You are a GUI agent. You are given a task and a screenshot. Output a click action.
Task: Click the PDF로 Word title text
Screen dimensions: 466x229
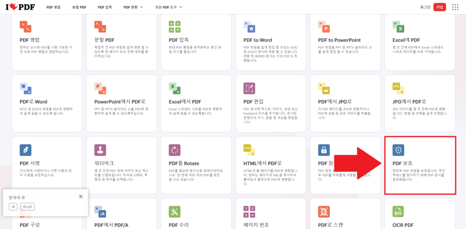33,102
